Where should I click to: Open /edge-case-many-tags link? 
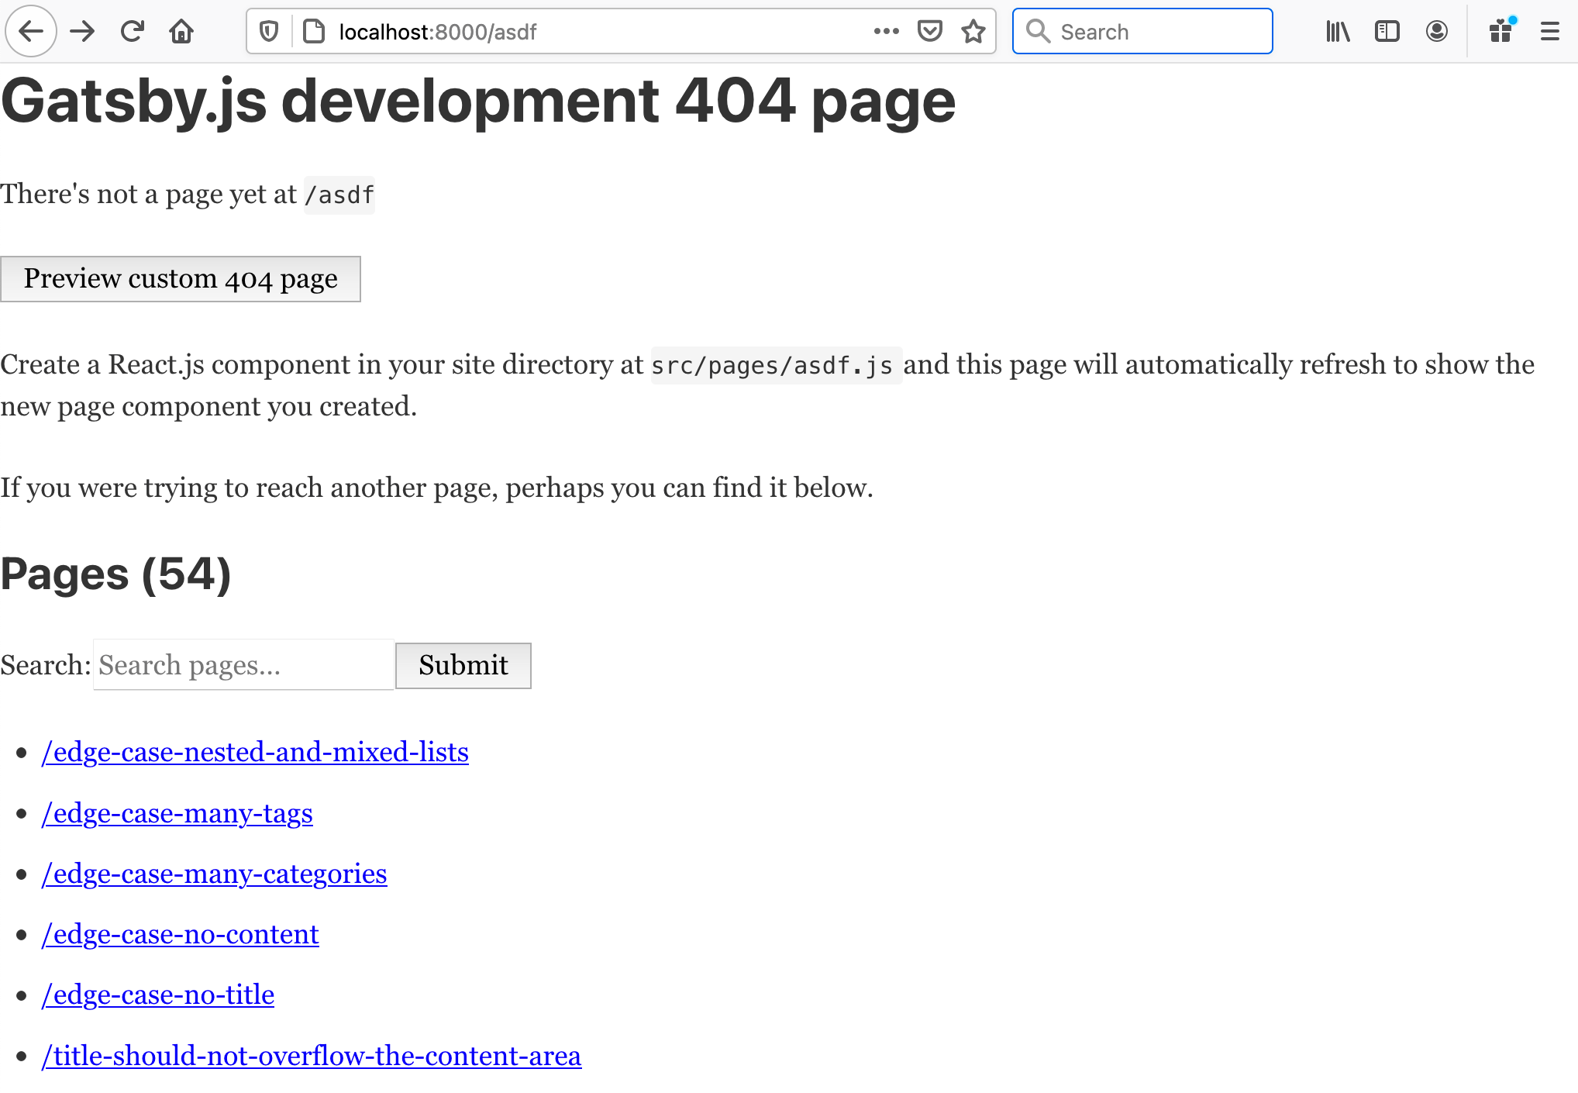coord(177,813)
